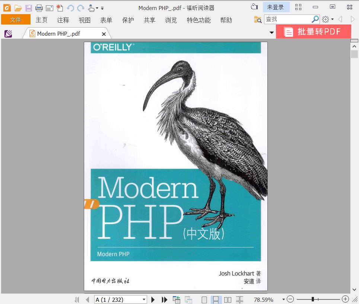Click the vertical scrollbar thumb

click(354, 54)
